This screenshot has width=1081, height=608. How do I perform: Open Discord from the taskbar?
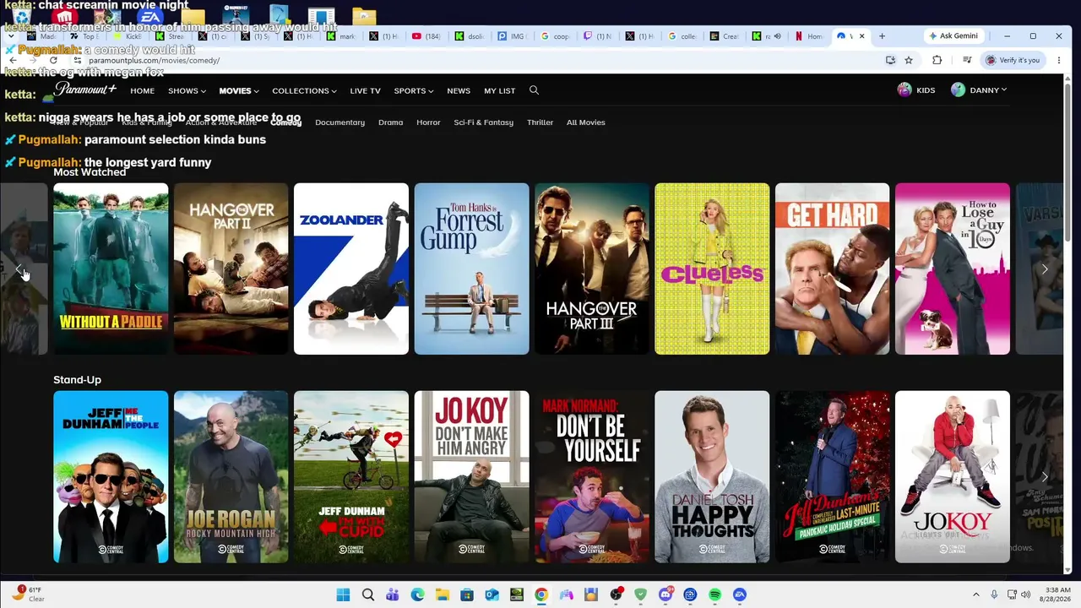pyautogui.click(x=665, y=594)
